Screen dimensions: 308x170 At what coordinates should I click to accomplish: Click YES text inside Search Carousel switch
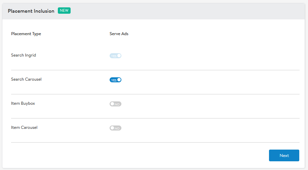pyautogui.click(x=114, y=80)
